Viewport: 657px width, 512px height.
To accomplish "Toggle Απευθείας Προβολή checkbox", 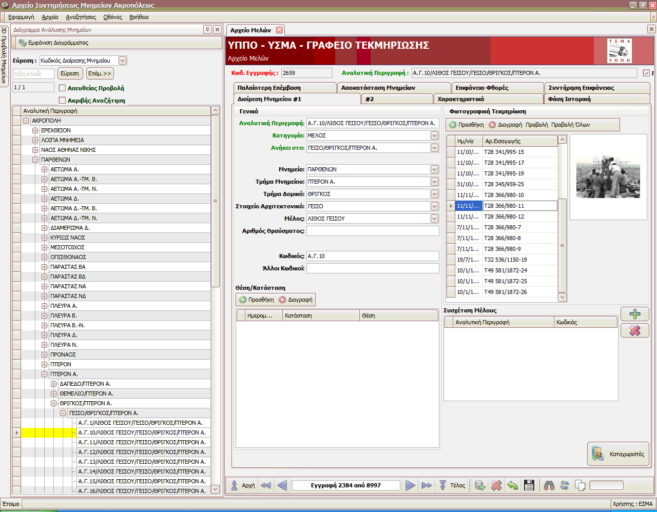I will point(63,88).
